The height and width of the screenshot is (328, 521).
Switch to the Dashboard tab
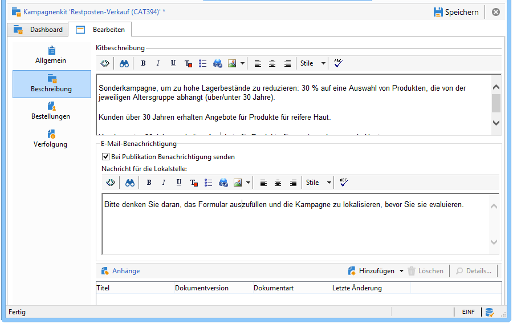(38, 30)
